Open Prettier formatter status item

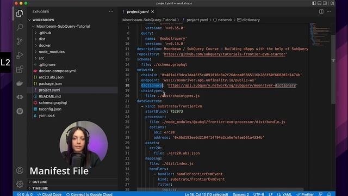pyautogui.click(x=305, y=194)
